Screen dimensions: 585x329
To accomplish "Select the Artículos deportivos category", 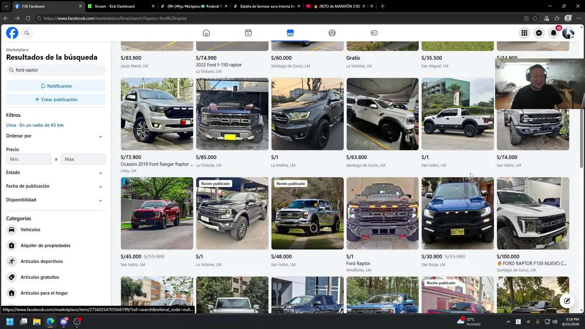I will click(56, 261).
